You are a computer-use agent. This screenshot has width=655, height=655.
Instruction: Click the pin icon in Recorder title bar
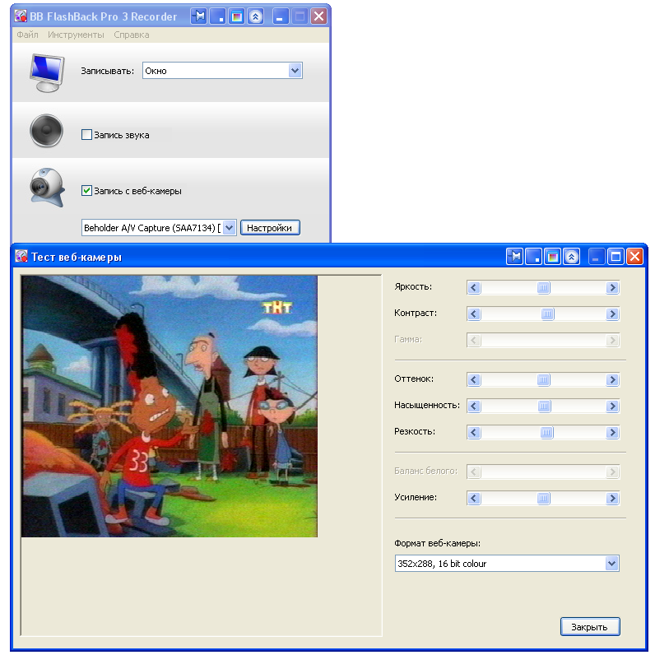click(x=199, y=16)
